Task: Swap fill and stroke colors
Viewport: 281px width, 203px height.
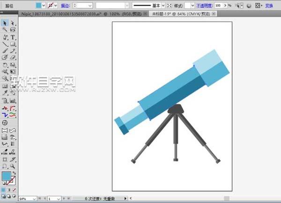Action: coord(15,173)
